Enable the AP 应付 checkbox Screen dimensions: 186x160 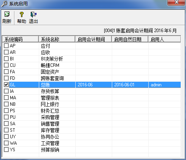6,45
